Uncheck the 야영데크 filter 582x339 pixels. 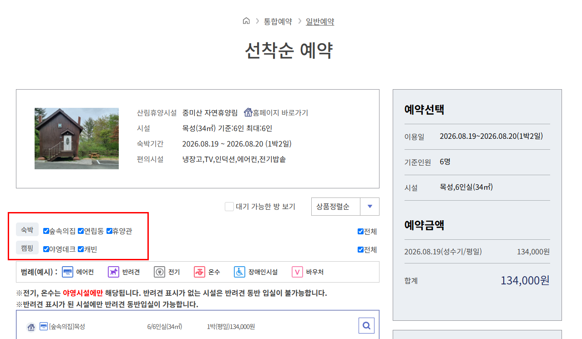point(46,249)
